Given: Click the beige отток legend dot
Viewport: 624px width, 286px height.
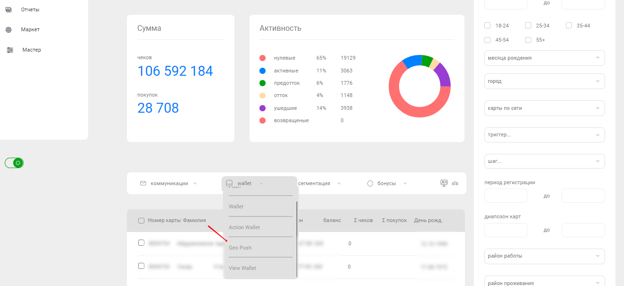Looking at the screenshot, I should tap(262, 95).
